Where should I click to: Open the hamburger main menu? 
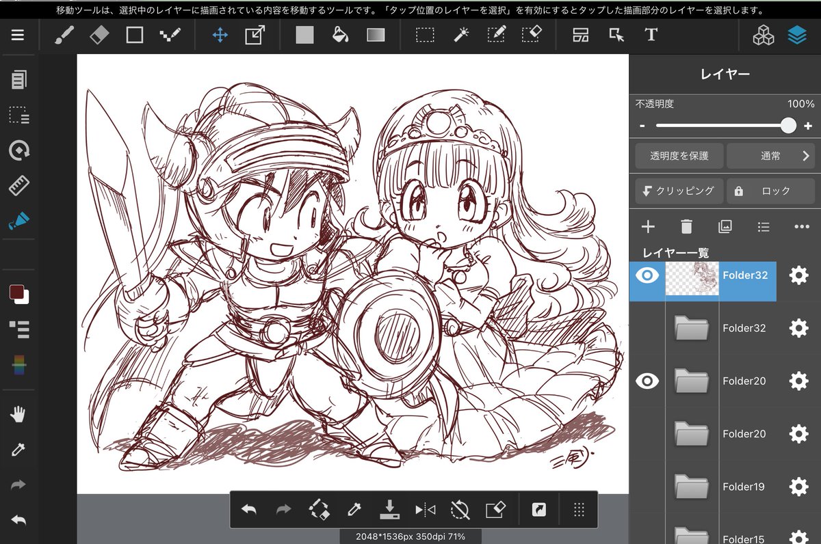click(18, 36)
